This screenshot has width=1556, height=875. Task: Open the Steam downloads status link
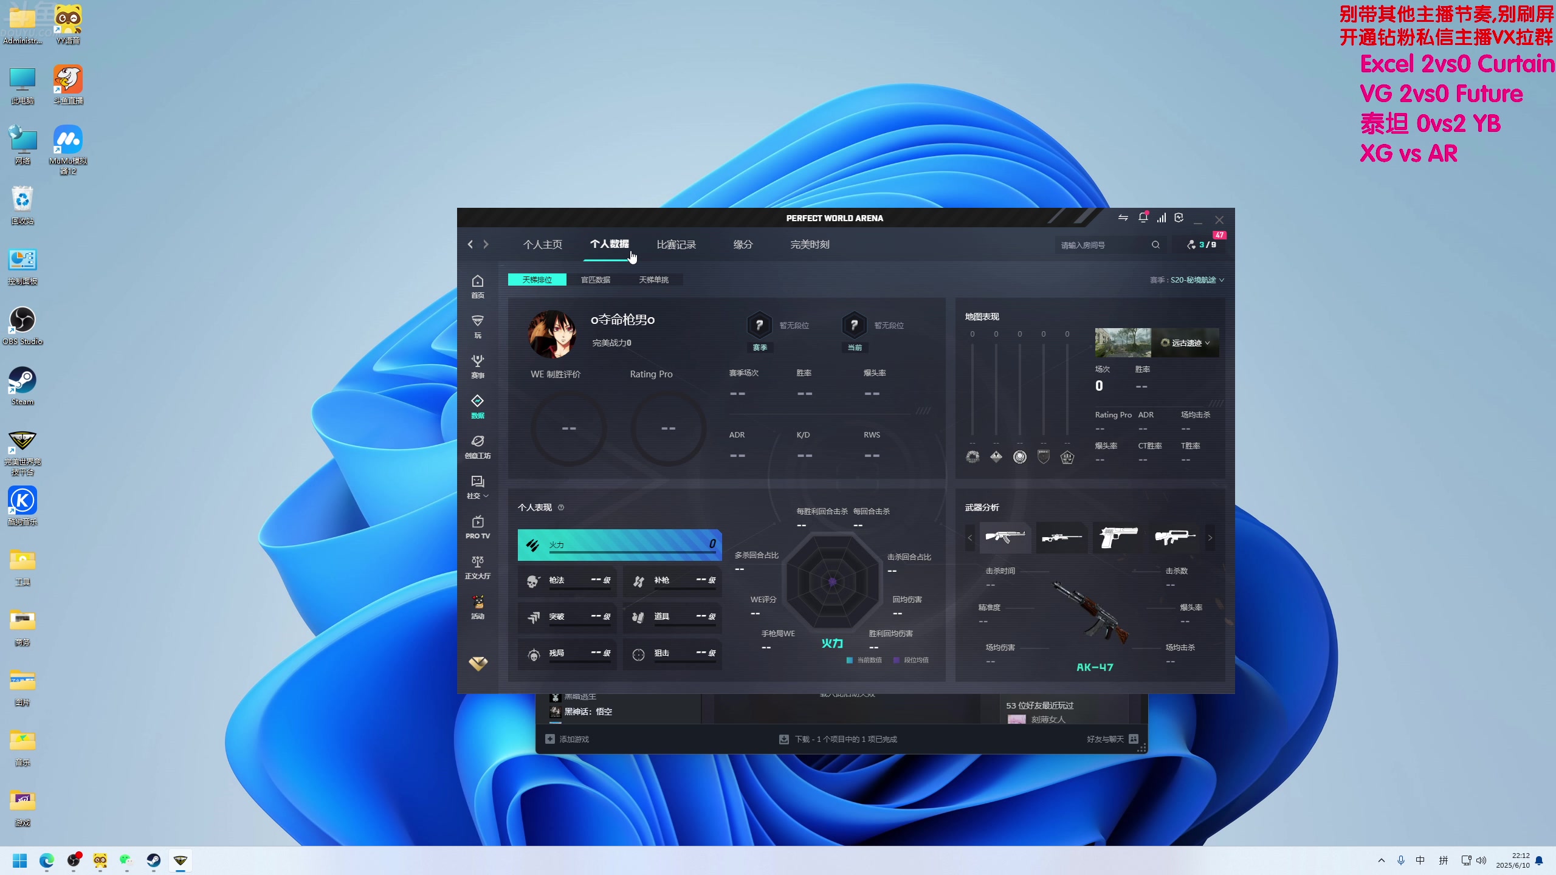click(838, 739)
